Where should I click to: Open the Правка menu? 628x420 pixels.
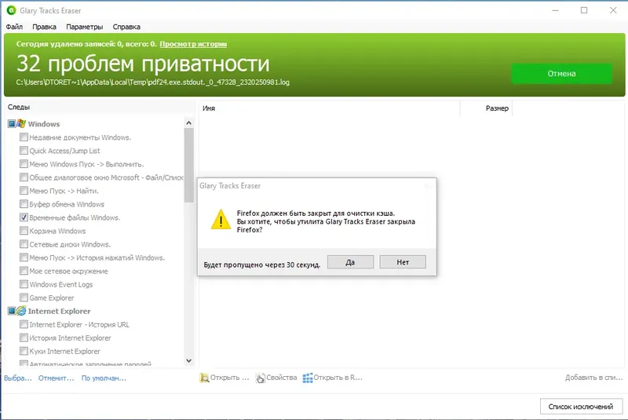click(x=44, y=27)
